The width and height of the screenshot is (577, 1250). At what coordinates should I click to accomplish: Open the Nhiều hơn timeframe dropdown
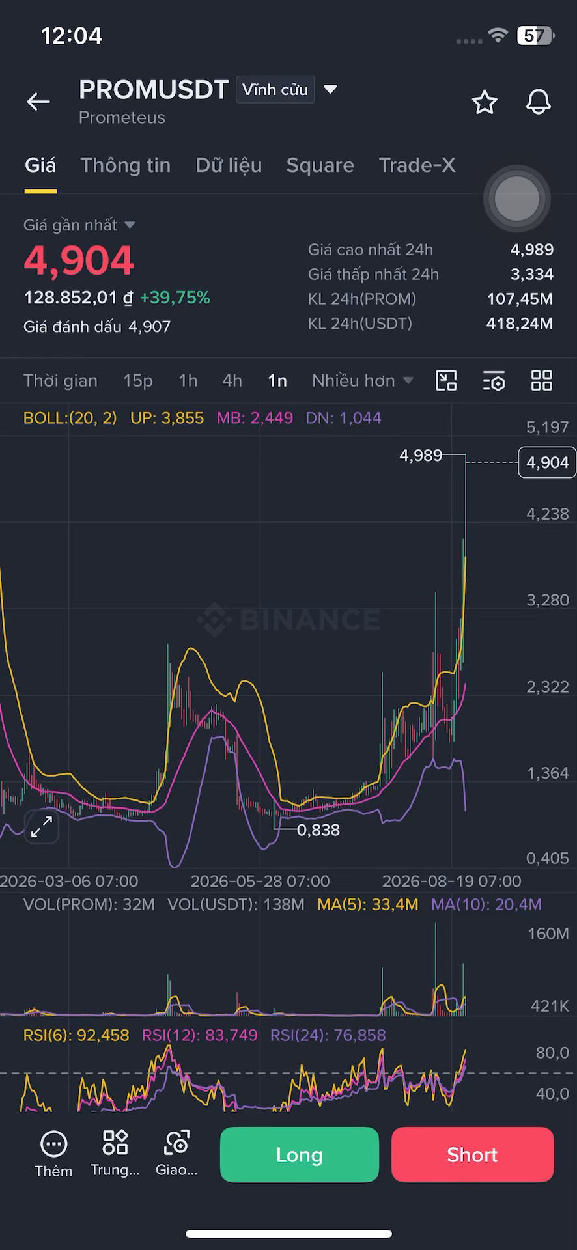(x=362, y=381)
